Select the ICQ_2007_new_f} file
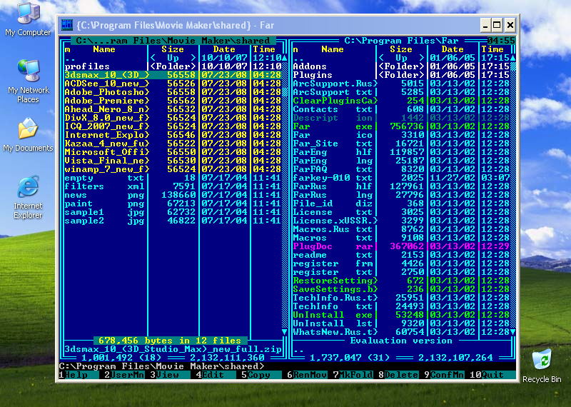This screenshot has height=407, width=571. click(x=173, y=126)
